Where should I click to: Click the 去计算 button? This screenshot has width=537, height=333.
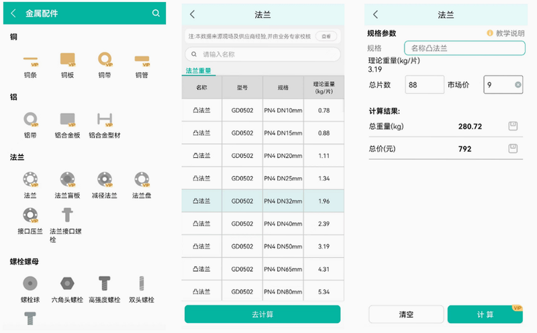(262, 314)
